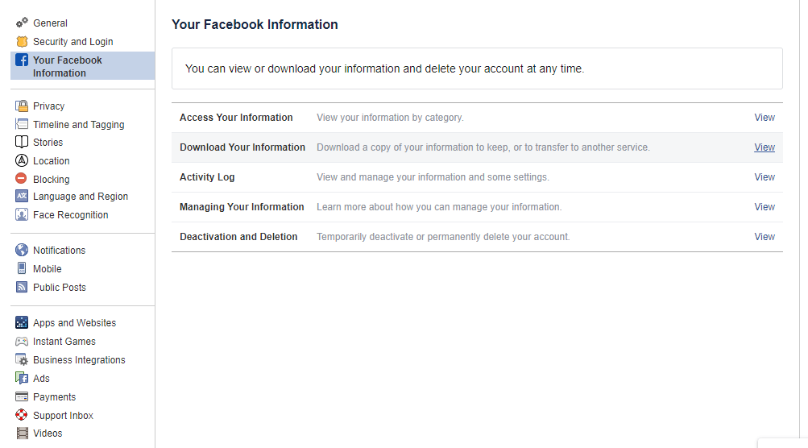808x448 pixels.
Task: Open Timeline and Tagging settings
Action: [x=78, y=124]
